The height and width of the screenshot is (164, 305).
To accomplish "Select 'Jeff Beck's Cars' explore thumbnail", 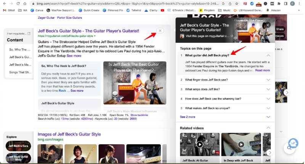I will click(18, 146).
